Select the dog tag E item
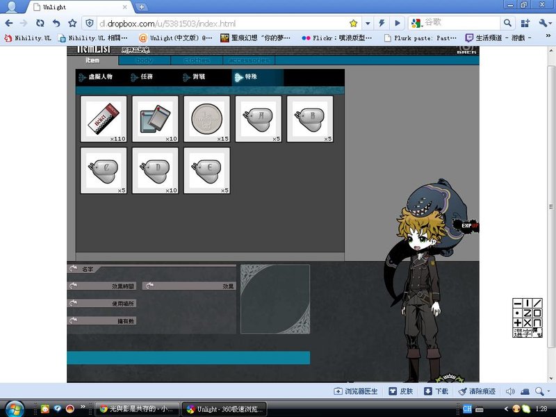 [206, 170]
